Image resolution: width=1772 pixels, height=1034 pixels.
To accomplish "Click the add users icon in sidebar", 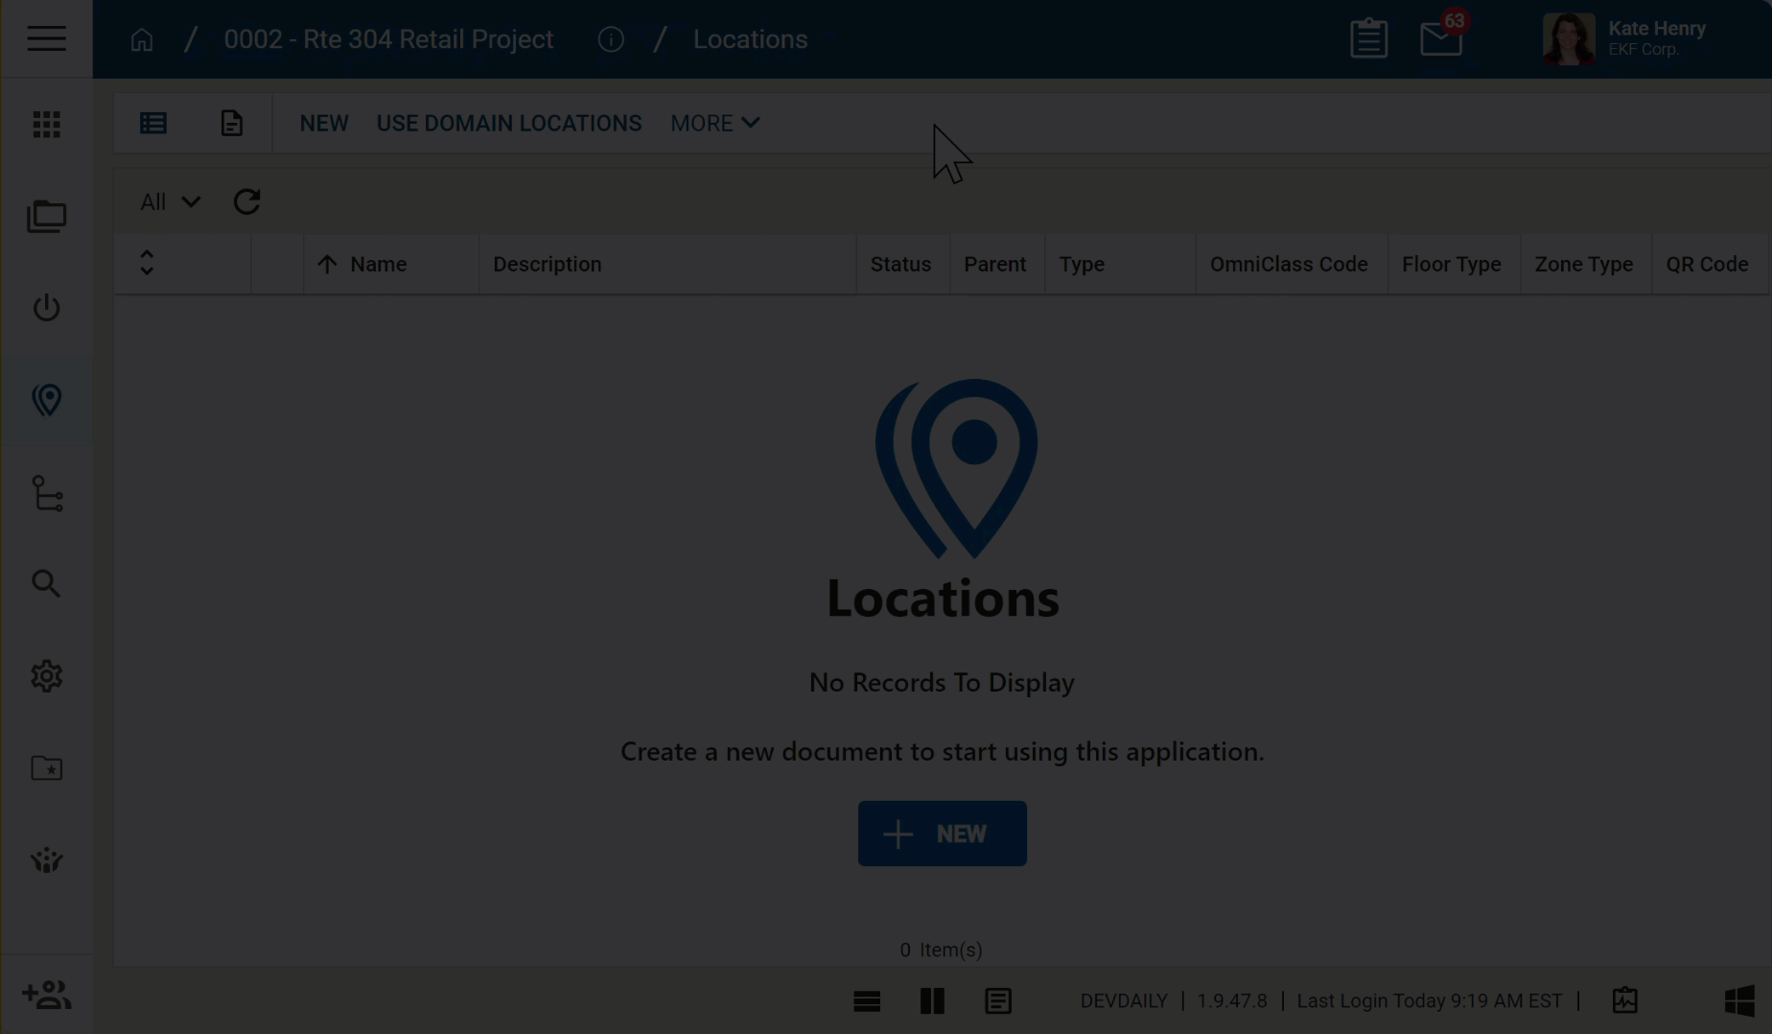I will click(x=46, y=995).
